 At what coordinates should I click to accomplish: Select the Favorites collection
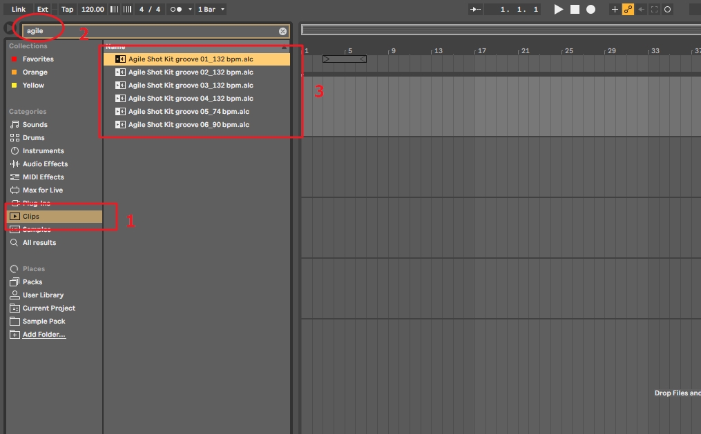pos(38,59)
